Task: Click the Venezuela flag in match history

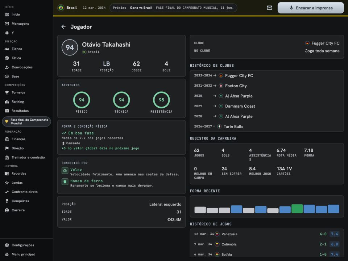Action: (217, 234)
